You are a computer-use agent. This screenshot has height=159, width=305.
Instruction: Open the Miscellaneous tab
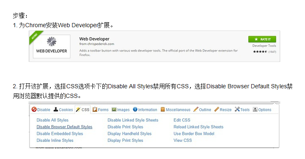point(178,110)
